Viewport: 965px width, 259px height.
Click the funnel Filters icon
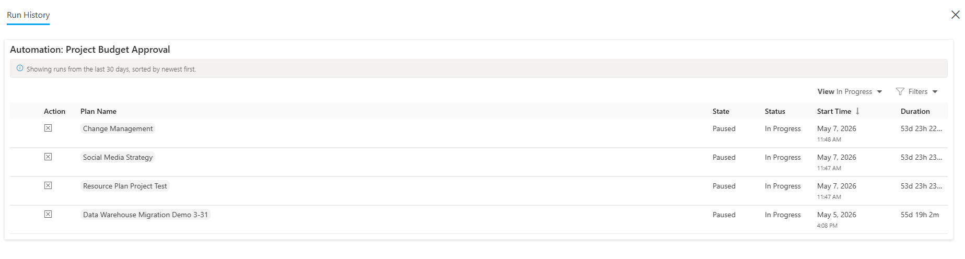coord(900,91)
